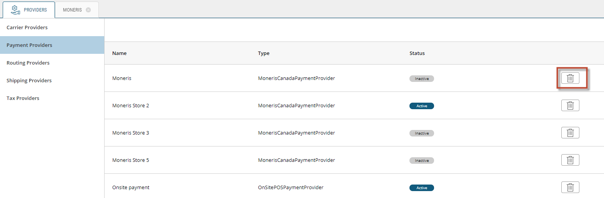The image size is (604, 198).
Task: Open Tax Providers section
Action: (23, 98)
